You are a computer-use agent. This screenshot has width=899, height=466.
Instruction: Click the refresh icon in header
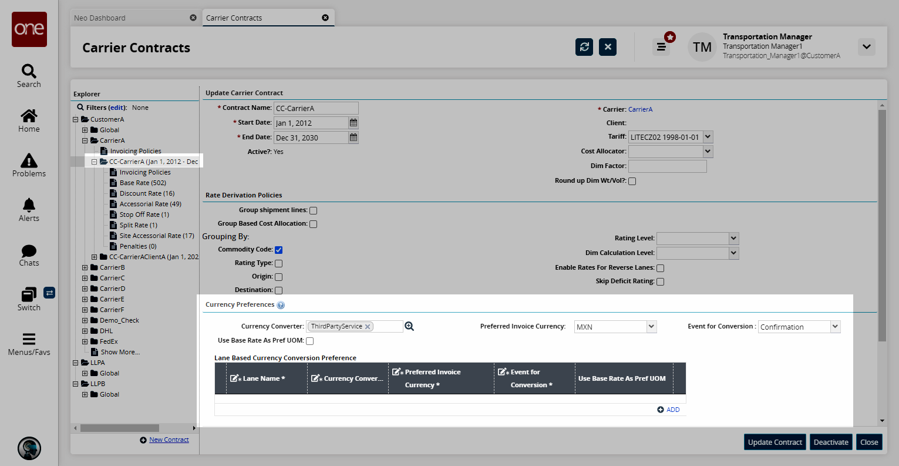pos(584,47)
